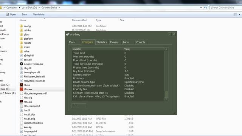Image resolution: width=242 pixels, height=136 pixels.
Task: Click the InstallRecord.blob file icon
Action: [21, 123]
